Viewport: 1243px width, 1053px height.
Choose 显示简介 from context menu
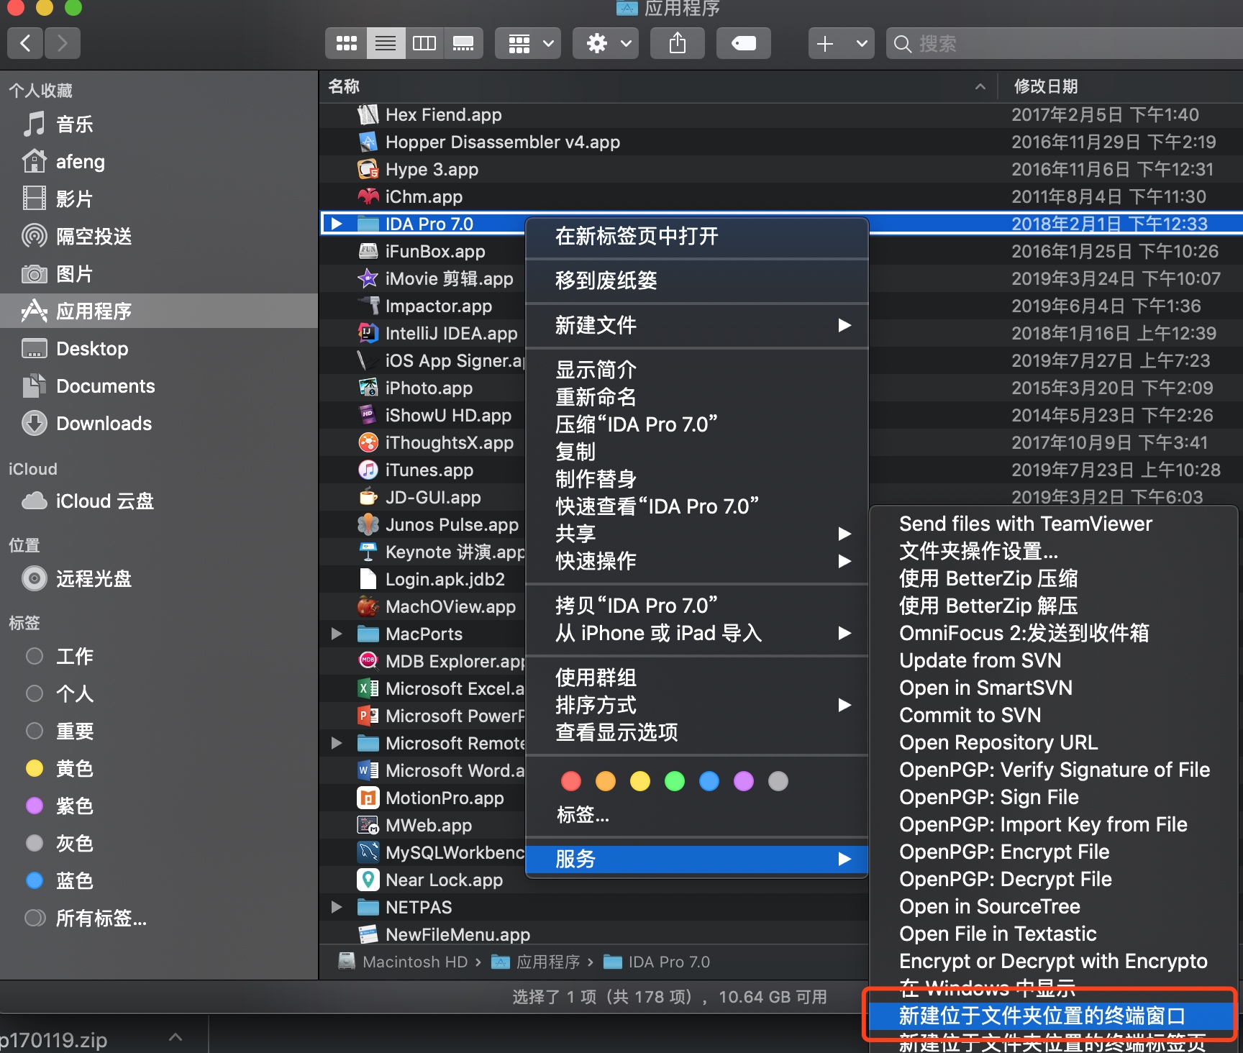697,370
